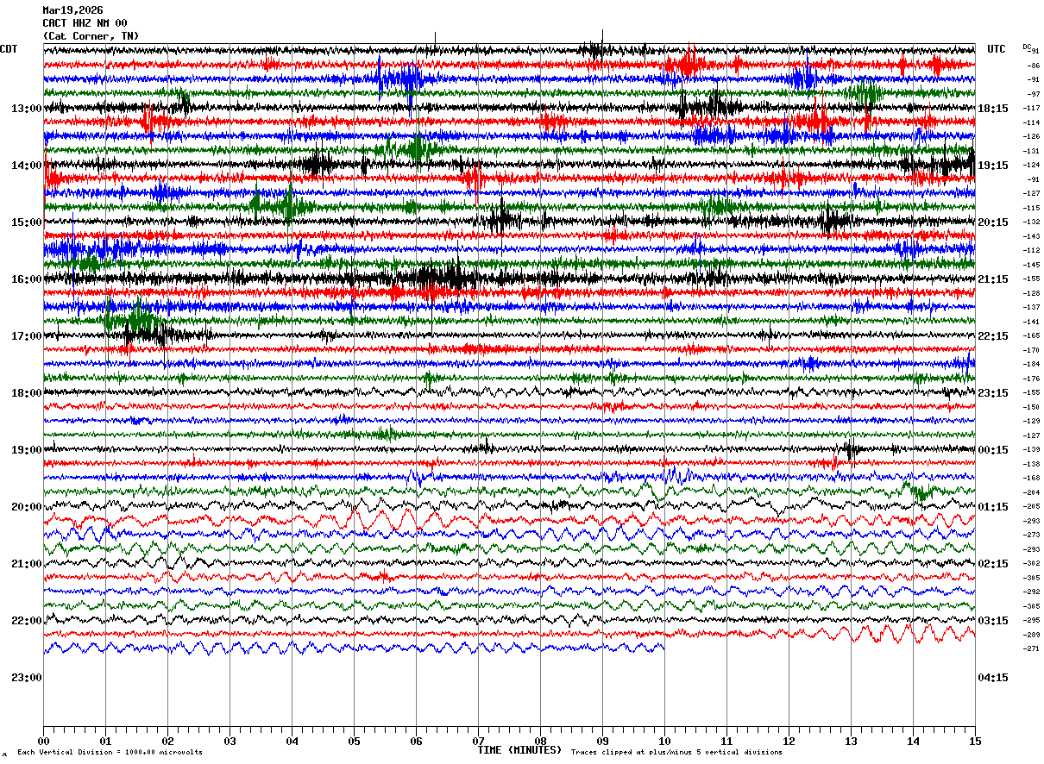1044x764 pixels.
Task: Click the 23:15 UTC time label
Action: click(x=993, y=393)
